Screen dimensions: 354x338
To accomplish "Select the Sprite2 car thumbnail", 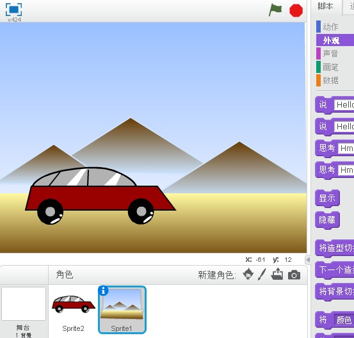I will pos(74,304).
